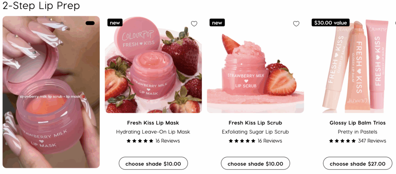This screenshot has height=174, width=396.
Task: Open the Strawberry Milk Lip Scrub image
Action: [255, 65]
